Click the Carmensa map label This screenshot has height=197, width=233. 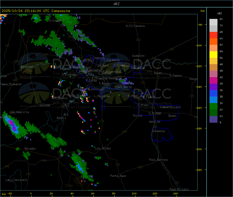point(158,131)
